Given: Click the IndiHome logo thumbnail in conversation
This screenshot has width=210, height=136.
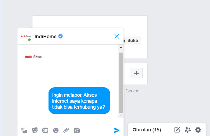Looking at the screenshot, I should [x=33, y=57].
